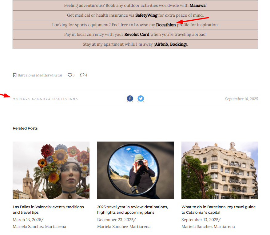The height and width of the screenshot is (235, 270).
Task: Click December 23, 2025 date
Action: point(115,220)
